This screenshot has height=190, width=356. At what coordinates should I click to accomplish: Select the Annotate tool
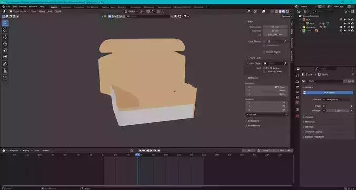pyautogui.click(x=5, y=64)
